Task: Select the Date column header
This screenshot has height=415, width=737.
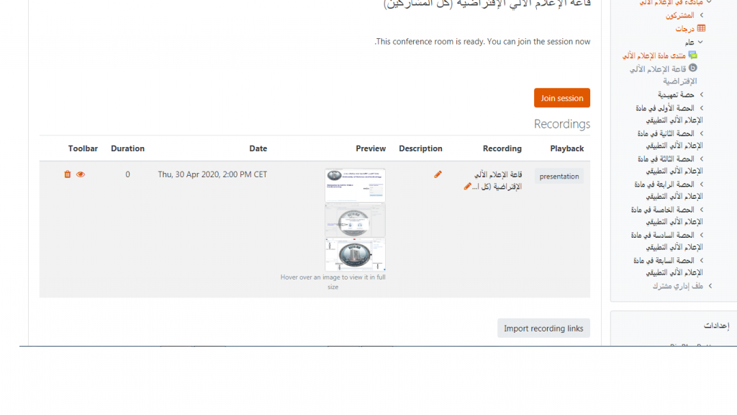Action: click(x=258, y=148)
